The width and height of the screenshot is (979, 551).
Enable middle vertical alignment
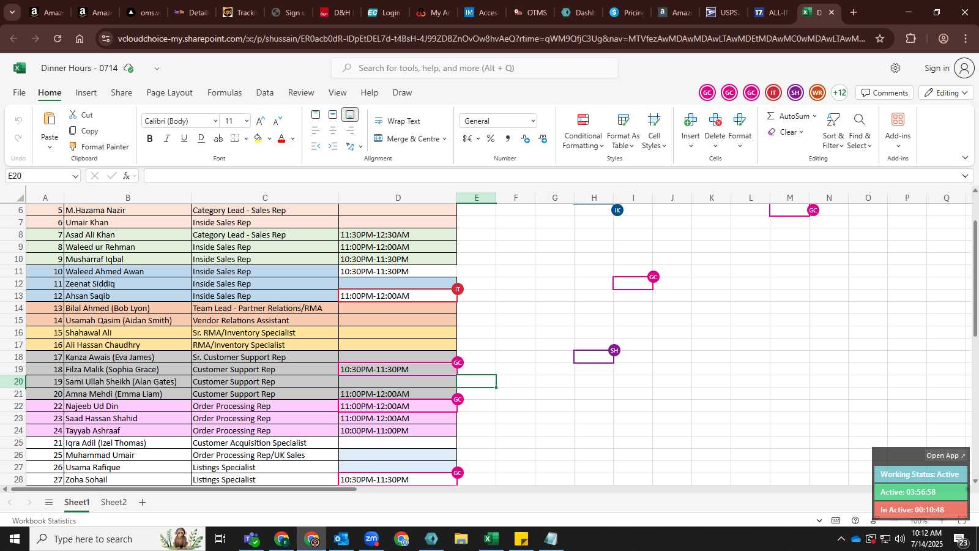pyautogui.click(x=333, y=114)
